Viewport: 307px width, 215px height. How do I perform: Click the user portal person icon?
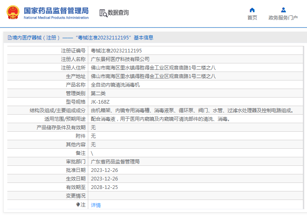tap(283, 10)
